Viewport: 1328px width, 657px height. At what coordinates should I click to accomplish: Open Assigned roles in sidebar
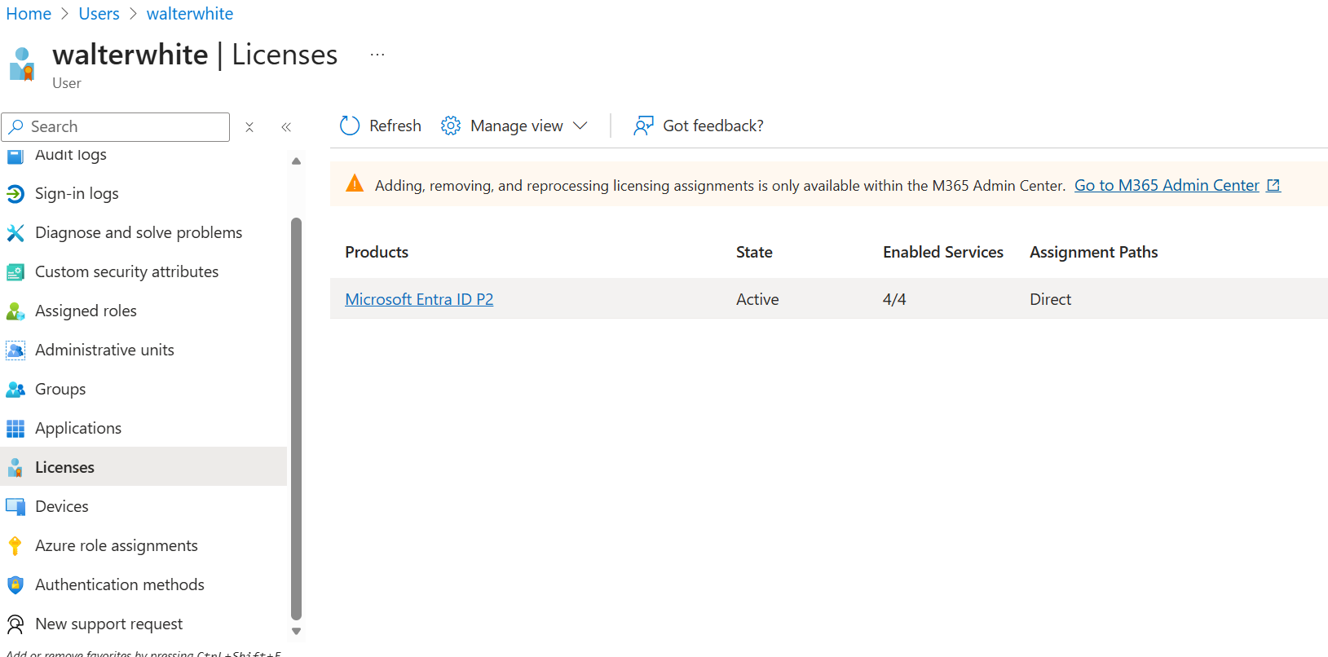pos(86,311)
